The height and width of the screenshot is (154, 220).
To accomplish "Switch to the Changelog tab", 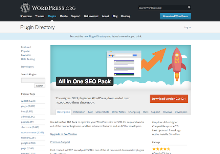I will pyautogui.click(x=134, y=112).
